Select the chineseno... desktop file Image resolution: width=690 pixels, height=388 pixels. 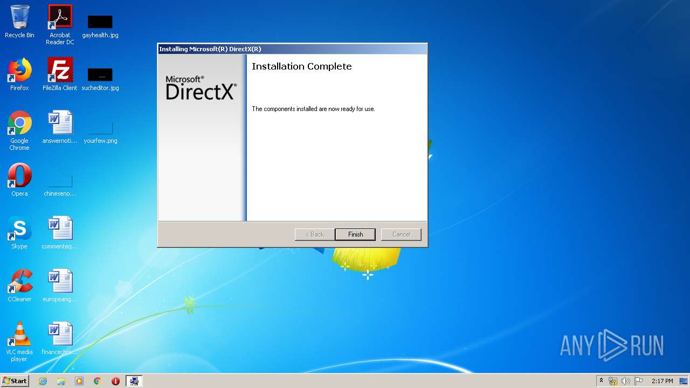[x=60, y=185]
